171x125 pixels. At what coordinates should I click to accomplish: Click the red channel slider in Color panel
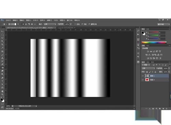click(x=153, y=33)
